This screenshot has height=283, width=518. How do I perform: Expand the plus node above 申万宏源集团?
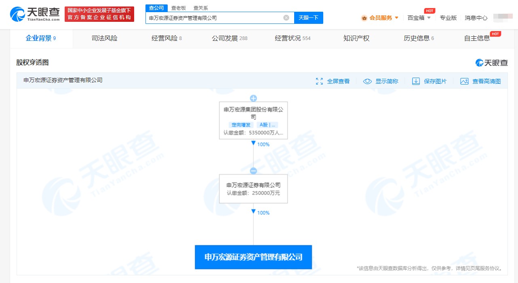pyautogui.click(x=253, y=98)
